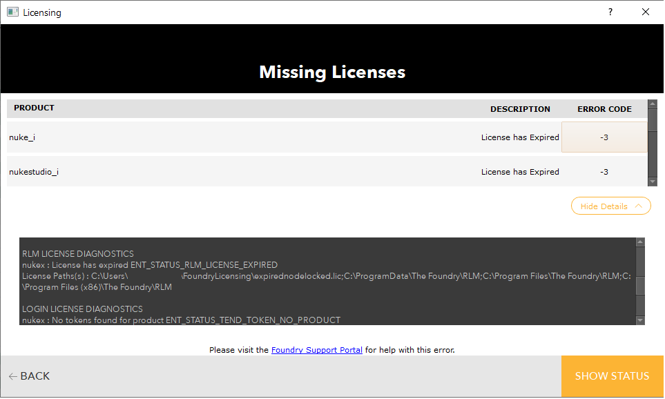
Task: Click License has Expired description for nukestudio_i
Action: (x=520, y=172)
